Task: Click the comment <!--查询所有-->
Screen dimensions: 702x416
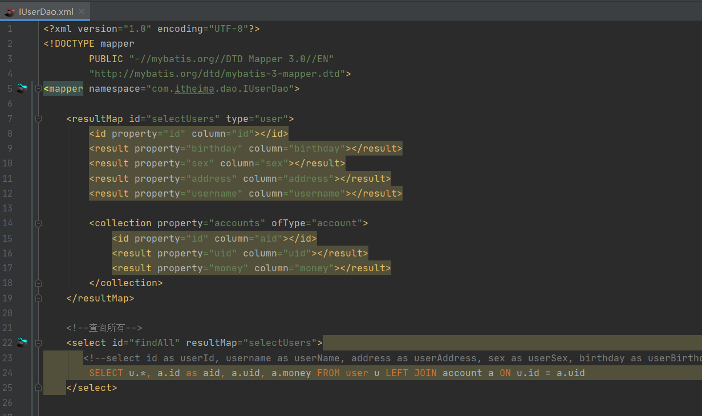Action: [104, 328]
